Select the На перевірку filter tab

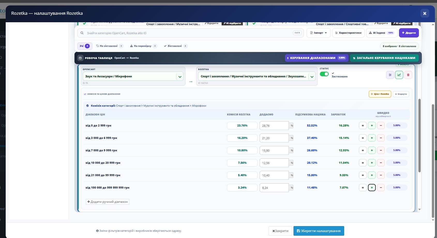coord(144,46)
